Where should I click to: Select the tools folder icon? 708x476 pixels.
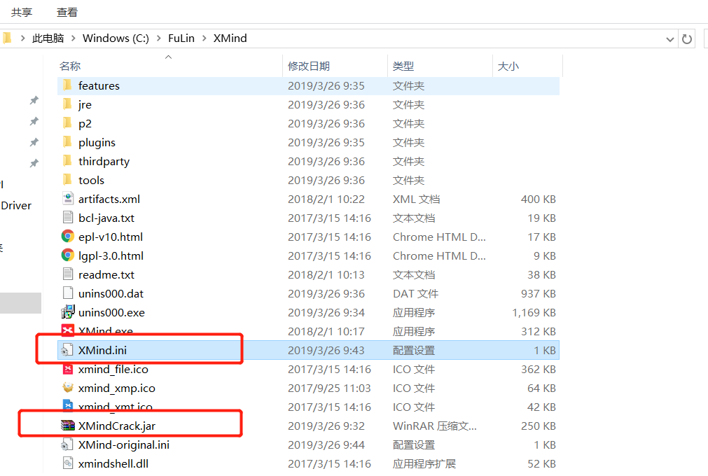[x=67, y=180]
